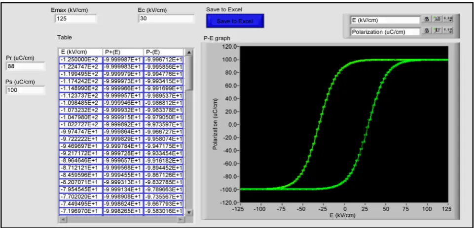Screen dimensions: 476x228
Task: Edit the Pr (uC/cm) field
Action: click(x=26, y=66)
